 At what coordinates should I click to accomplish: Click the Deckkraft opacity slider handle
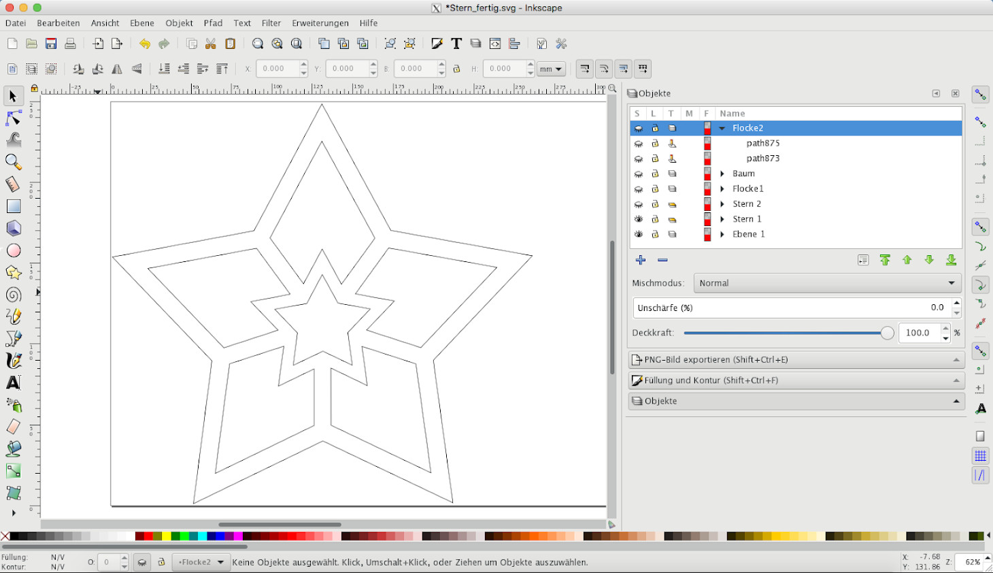click(887, 333)
